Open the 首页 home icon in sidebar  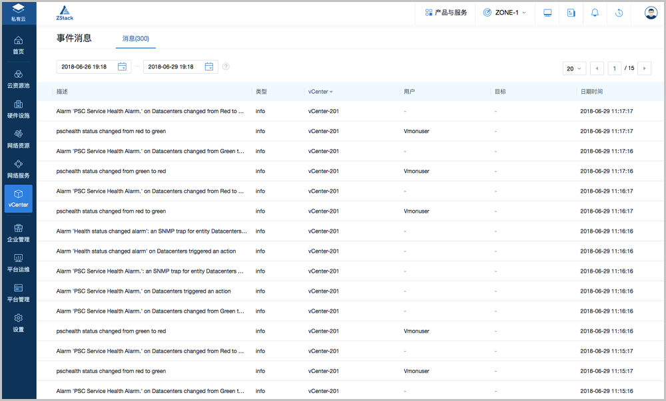pyautogui.click(x=19, y=41)
